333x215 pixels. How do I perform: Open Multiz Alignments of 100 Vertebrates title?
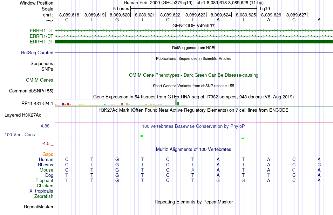tap(193, 150)
